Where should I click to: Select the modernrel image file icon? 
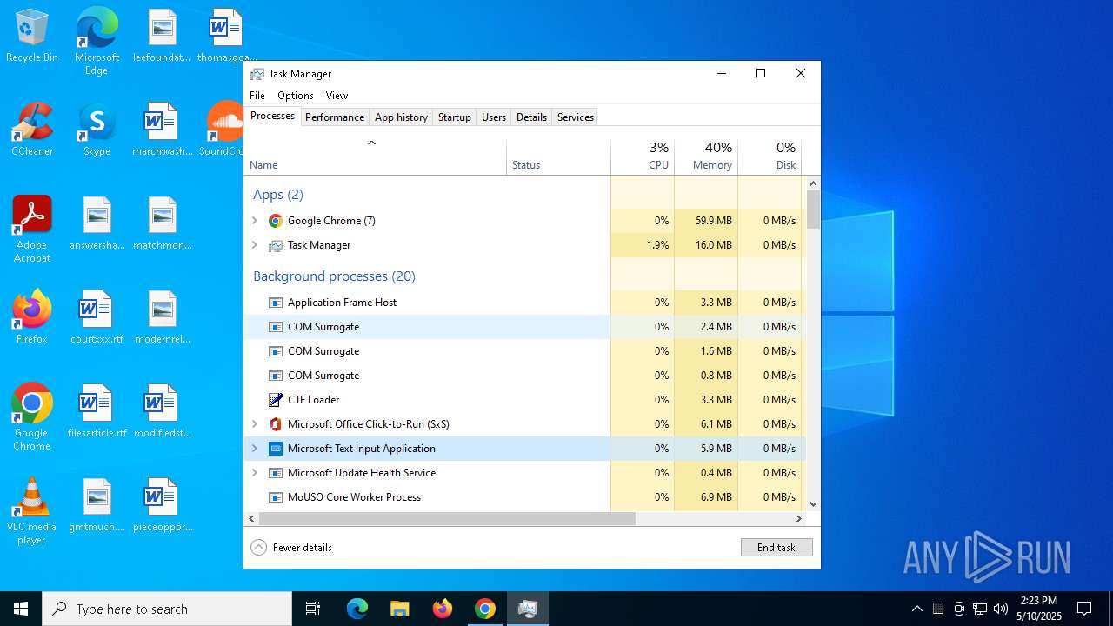[x=162, y=317]
